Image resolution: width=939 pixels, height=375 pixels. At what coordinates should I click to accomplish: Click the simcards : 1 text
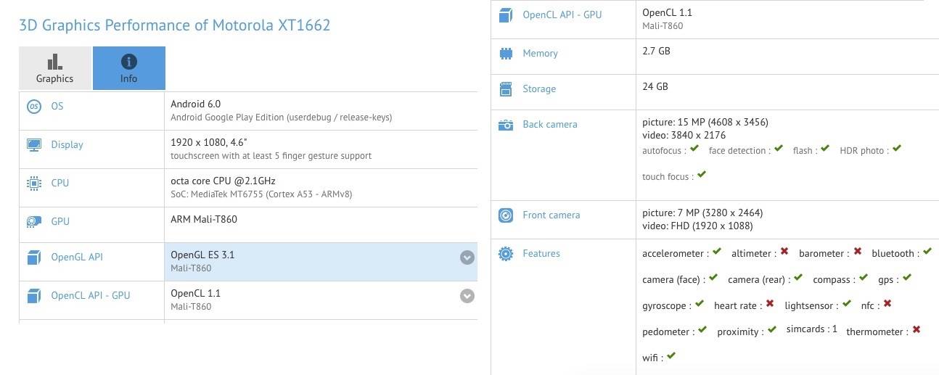812,329
